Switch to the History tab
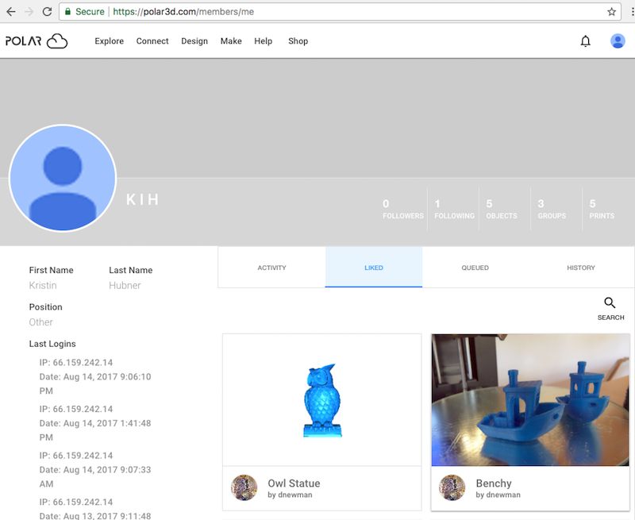This screenshot has width=635, height=520. click(581, 268)
